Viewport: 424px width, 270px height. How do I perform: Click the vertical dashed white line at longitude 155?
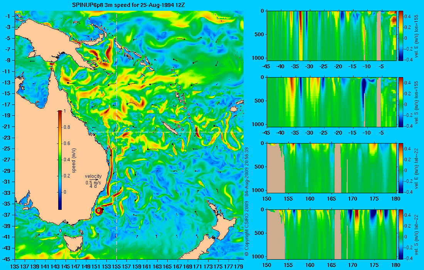click(x=116, y=135)
